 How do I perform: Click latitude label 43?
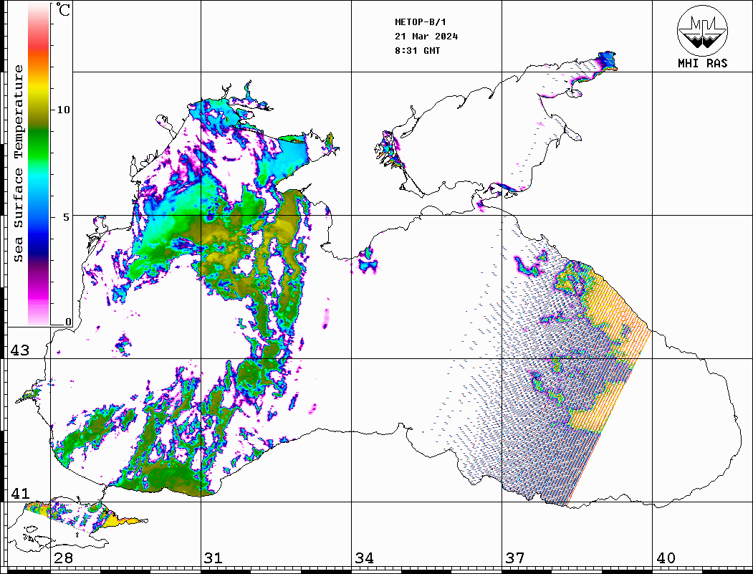20,350
